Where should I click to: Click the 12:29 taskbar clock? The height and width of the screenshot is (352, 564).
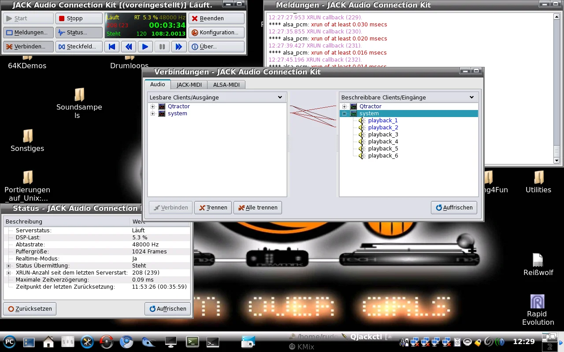click(524, 341)
